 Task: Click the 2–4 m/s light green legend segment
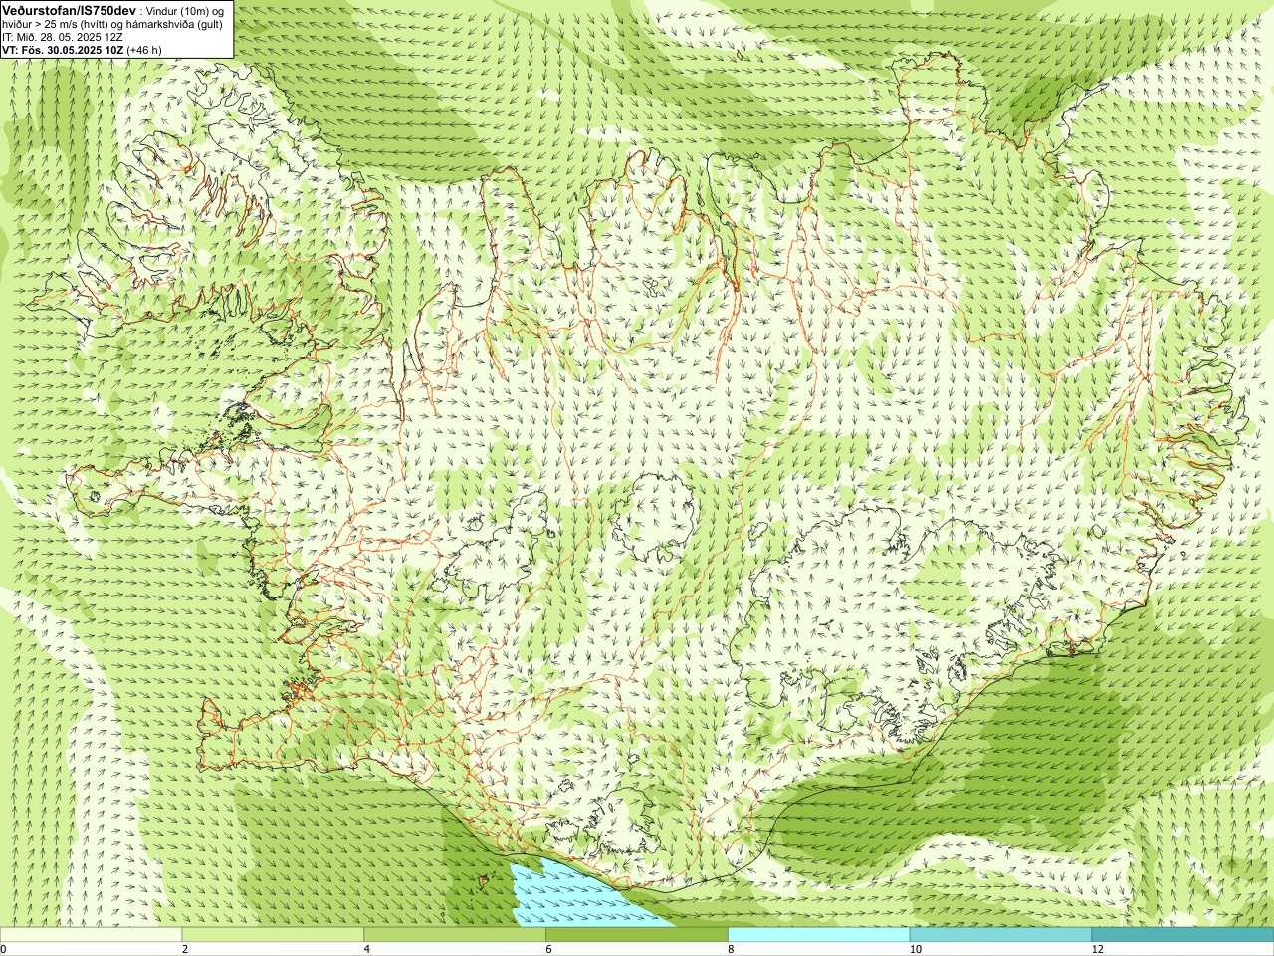coord(273,935)
